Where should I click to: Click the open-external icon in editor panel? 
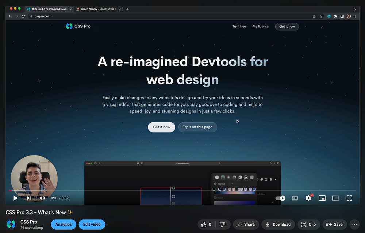[266, 179]
